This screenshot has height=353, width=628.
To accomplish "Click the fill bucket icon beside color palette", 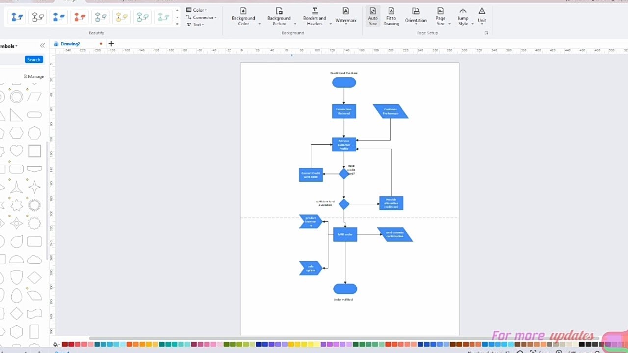I will (x=55, y=344).
